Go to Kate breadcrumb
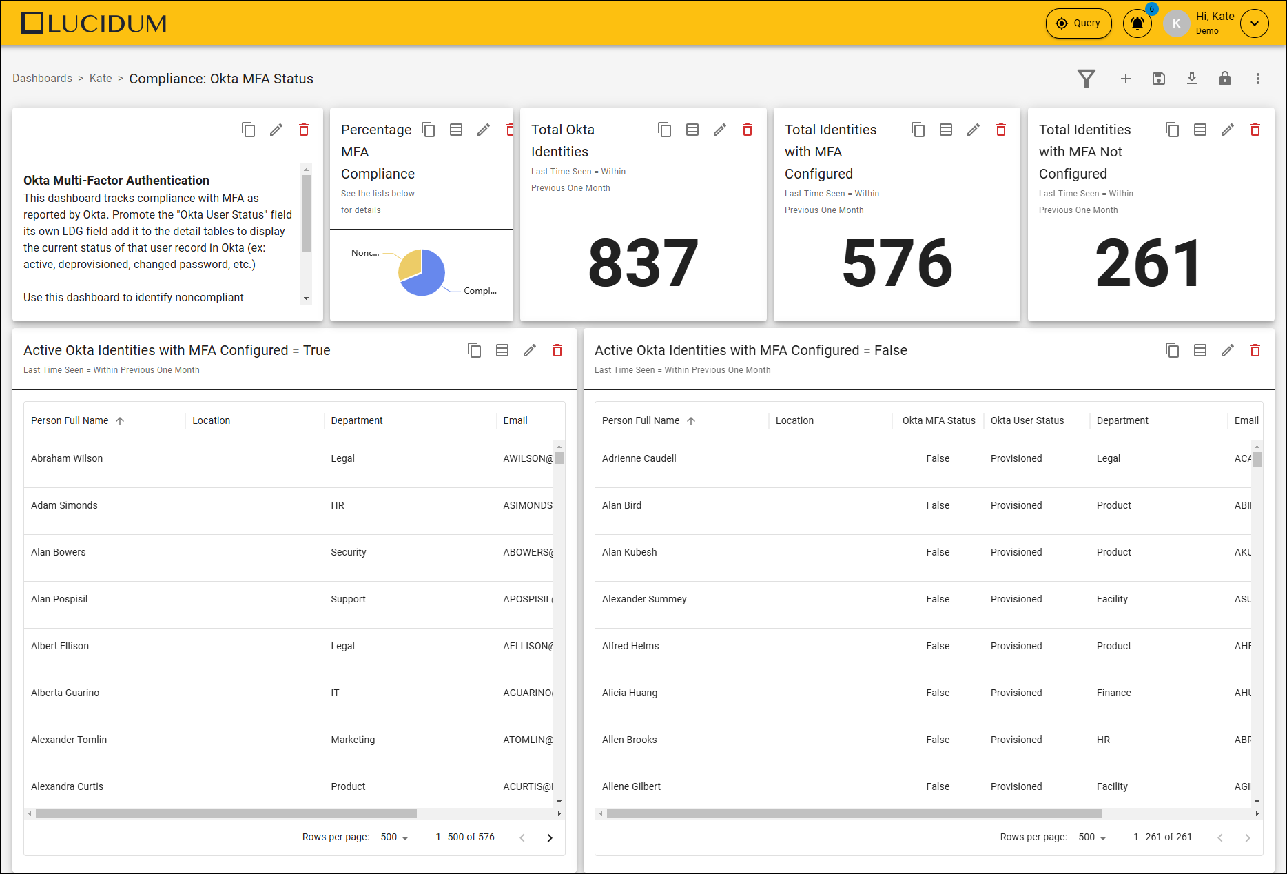The width and height of the screenshot is (1287, 874). pos(101,79)
